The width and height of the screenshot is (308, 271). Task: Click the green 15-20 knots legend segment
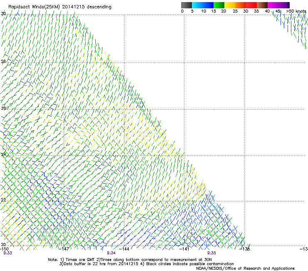coord(219,5)
